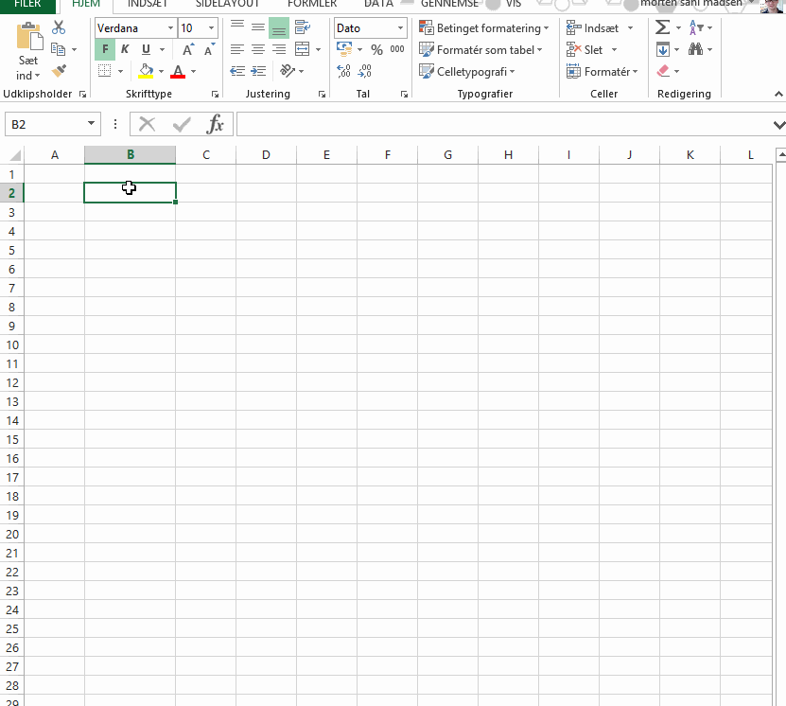Click the yellow fill color swatch
786x706 pixels.
[x=146, y=71]
